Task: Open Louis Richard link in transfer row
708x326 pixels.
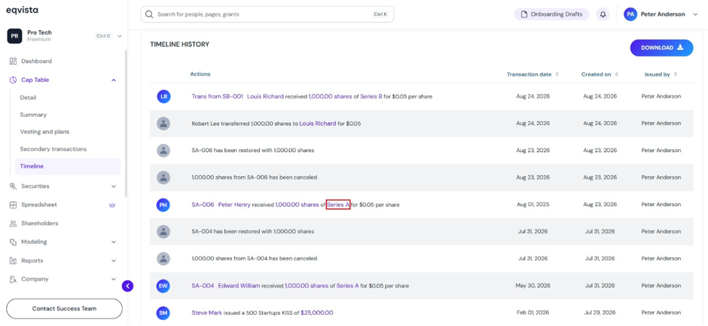Action: coord(318,123)
